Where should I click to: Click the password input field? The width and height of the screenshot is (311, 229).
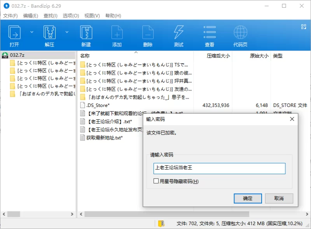[219, 168]
